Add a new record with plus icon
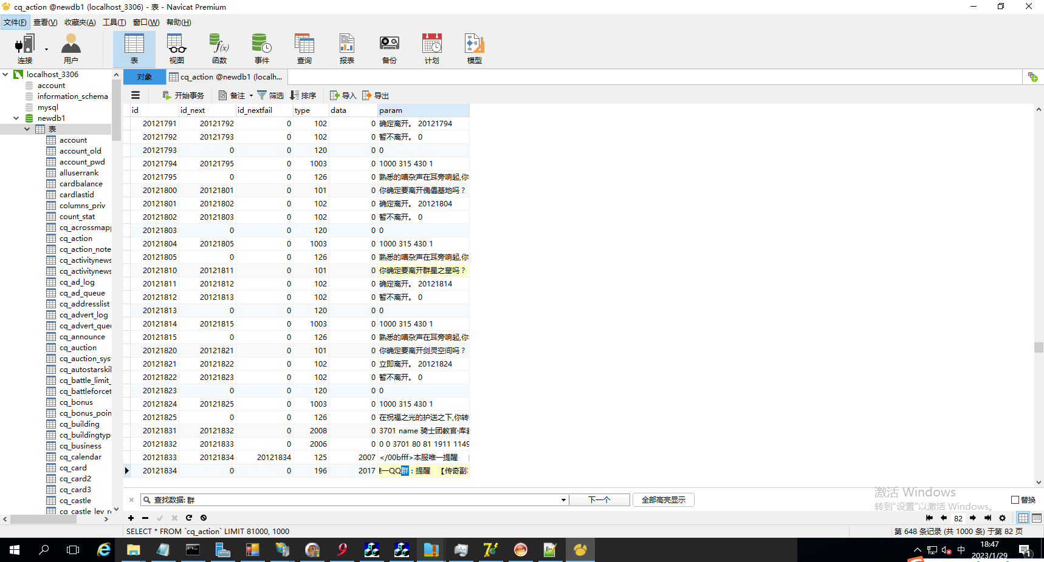Image resolution: width=1044 pixels, height=562 pixels. pyautogui.click(x=131, y=518)
